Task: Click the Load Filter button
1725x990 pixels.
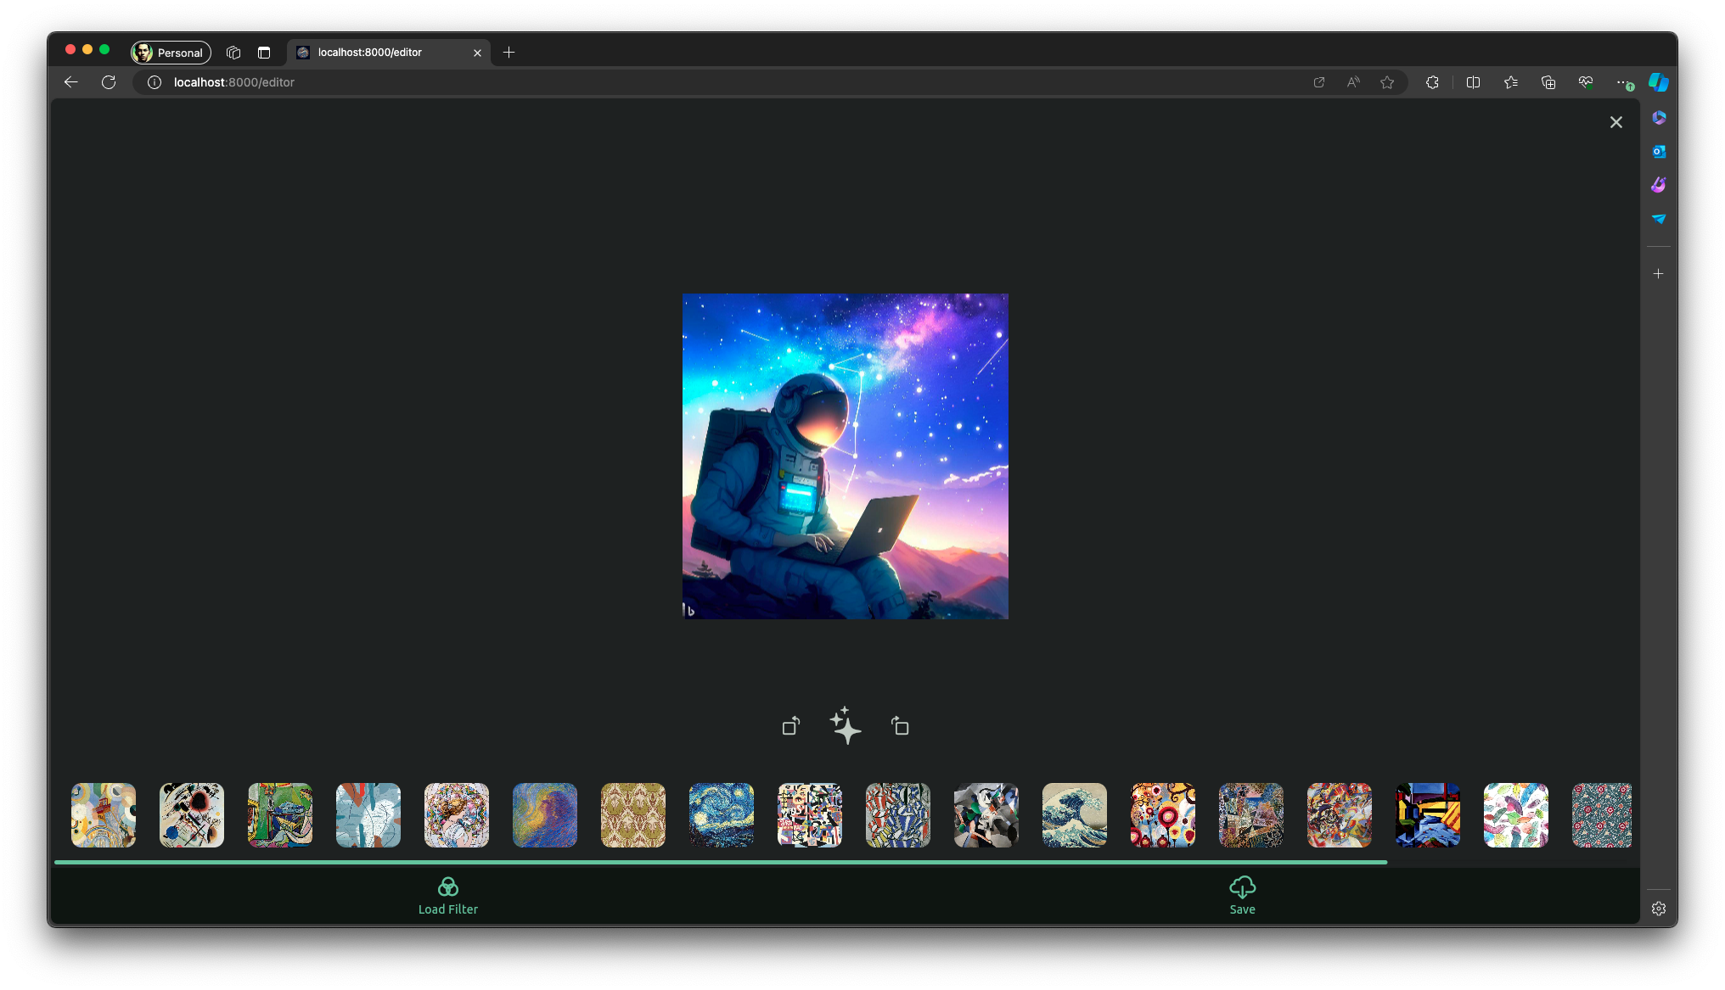Action: (447, 896)
